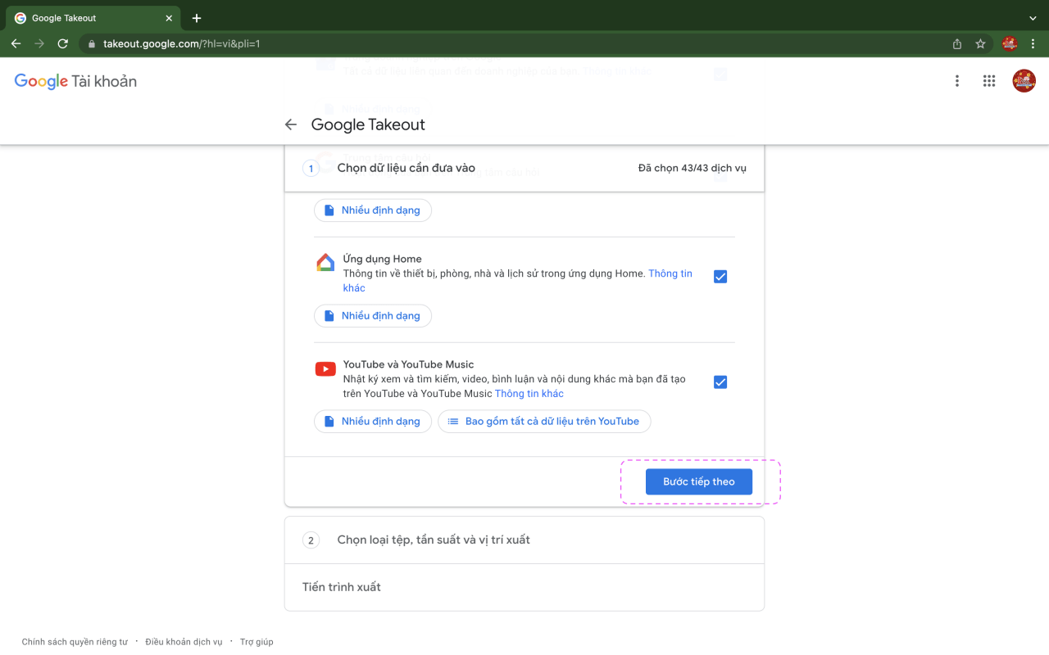Open the Google apps grid icon

pos(989,81)
